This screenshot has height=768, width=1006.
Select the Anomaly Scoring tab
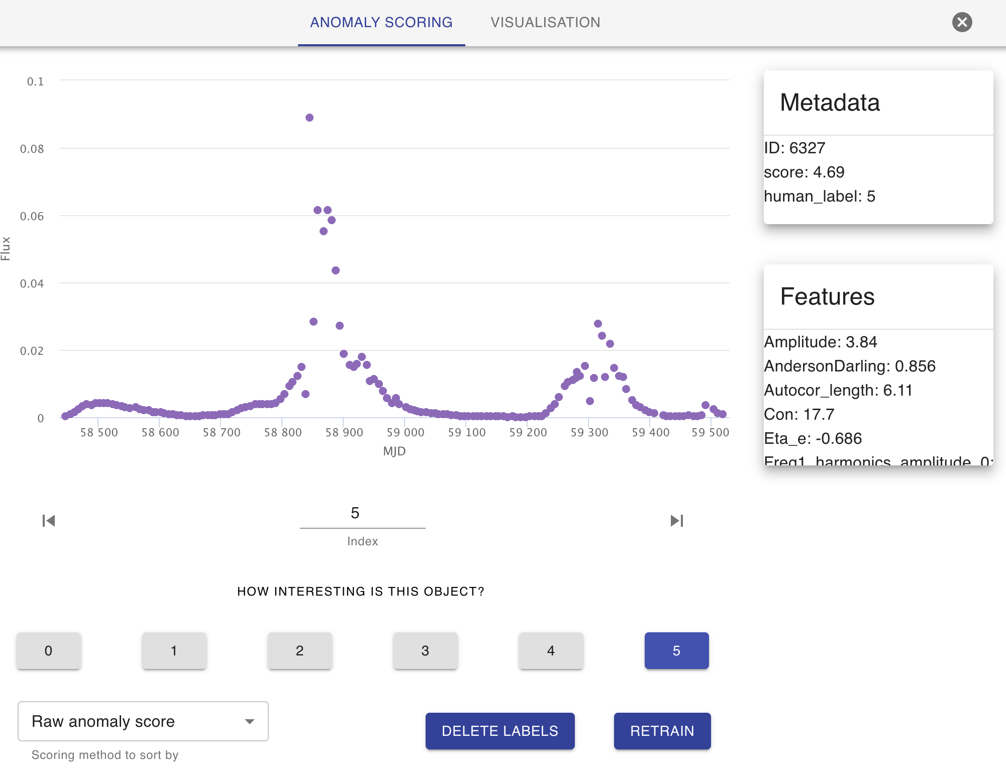[x=381, y=23]
